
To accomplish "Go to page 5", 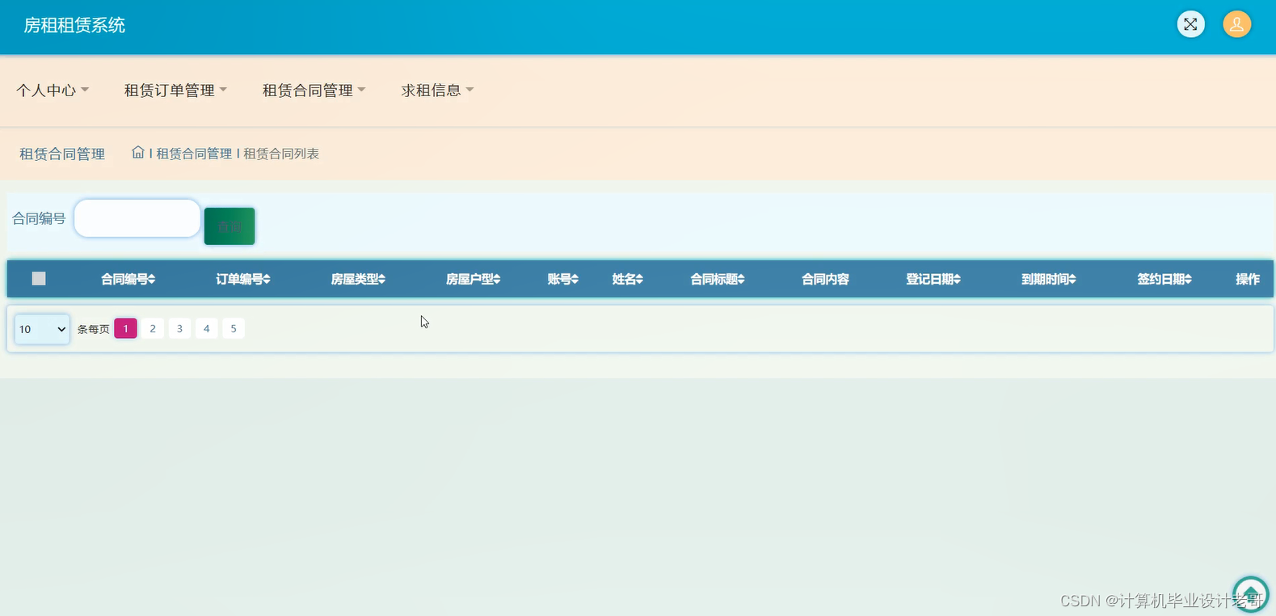I will (234, 328).
